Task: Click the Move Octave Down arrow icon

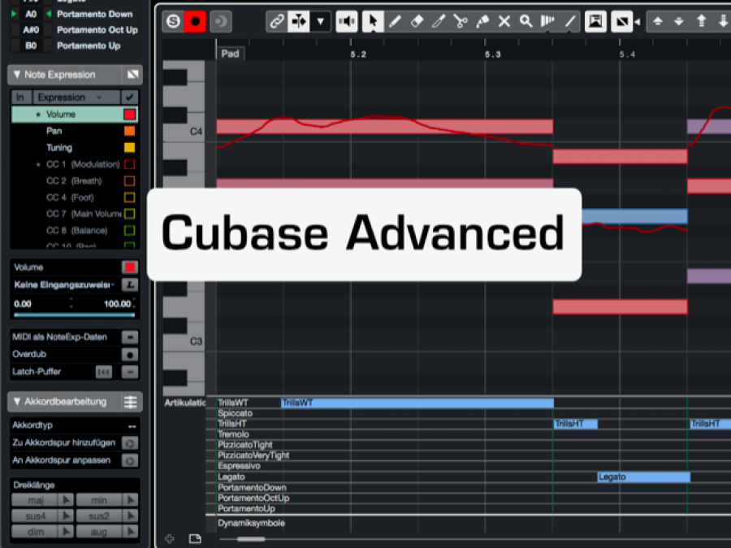Action: 723,21
